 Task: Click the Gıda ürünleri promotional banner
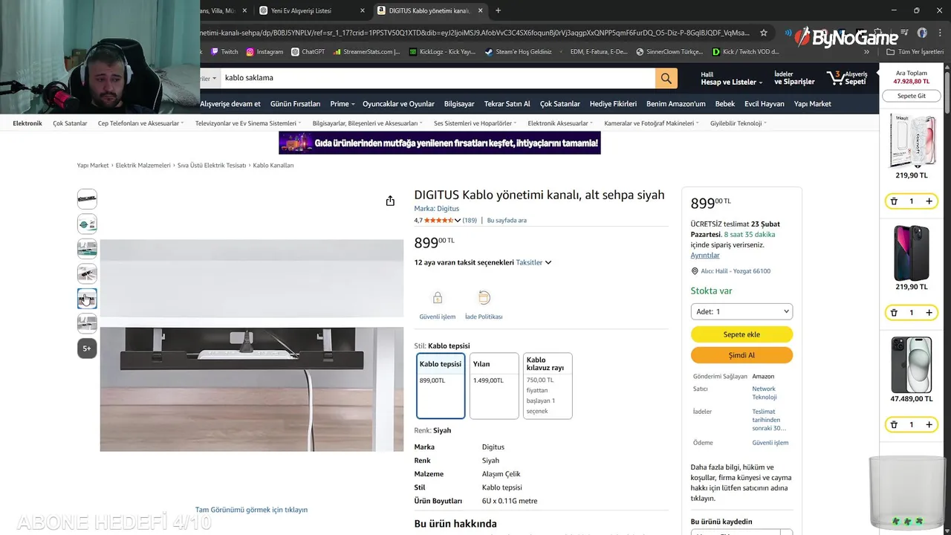pyautogui.click(x=440, y=143)
